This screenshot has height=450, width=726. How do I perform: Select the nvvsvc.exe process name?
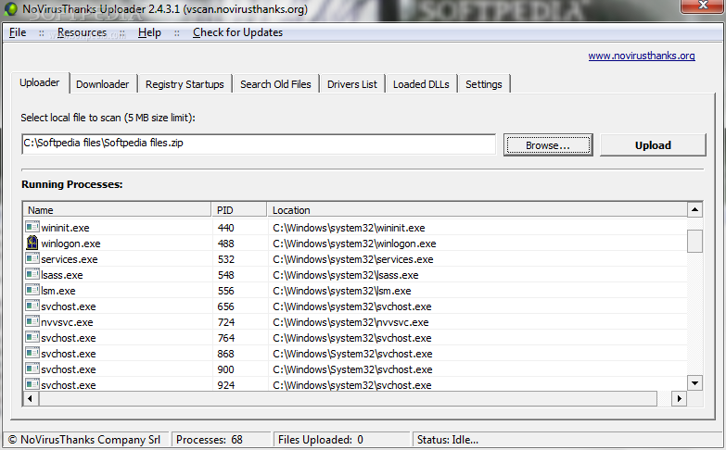(67, 322)
